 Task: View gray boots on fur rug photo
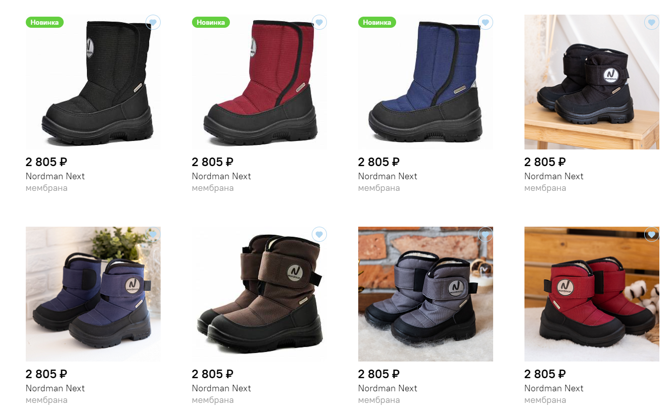[x=425, y=294]
